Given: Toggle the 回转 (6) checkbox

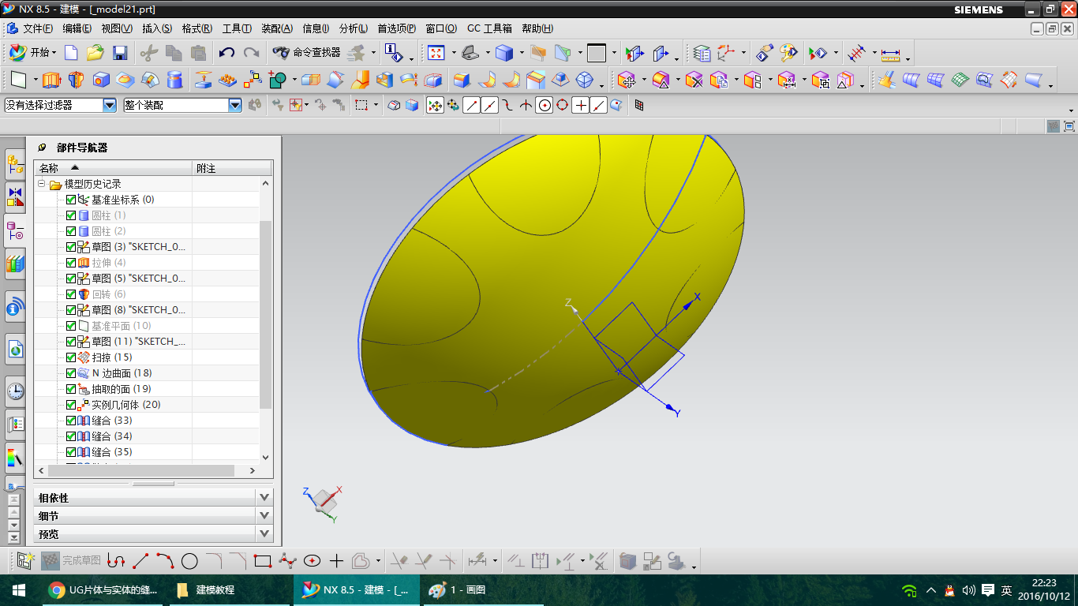Looking at the screenshot, I should point(71,294).
